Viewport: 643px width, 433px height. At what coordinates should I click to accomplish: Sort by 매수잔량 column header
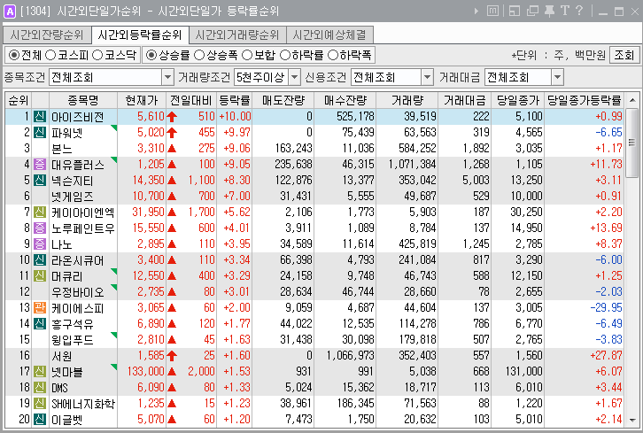click(345, 100)
